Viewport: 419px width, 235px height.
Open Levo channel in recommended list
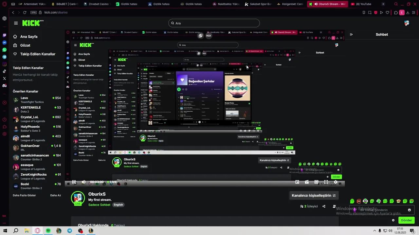click(37, 100)
